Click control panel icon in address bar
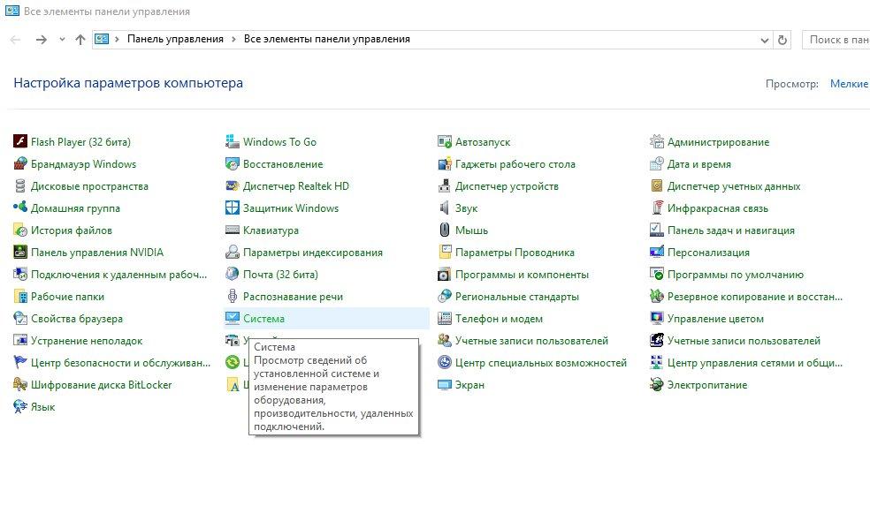Image resolution: width=870 pixels, height=521 pixels. point(102,39)
